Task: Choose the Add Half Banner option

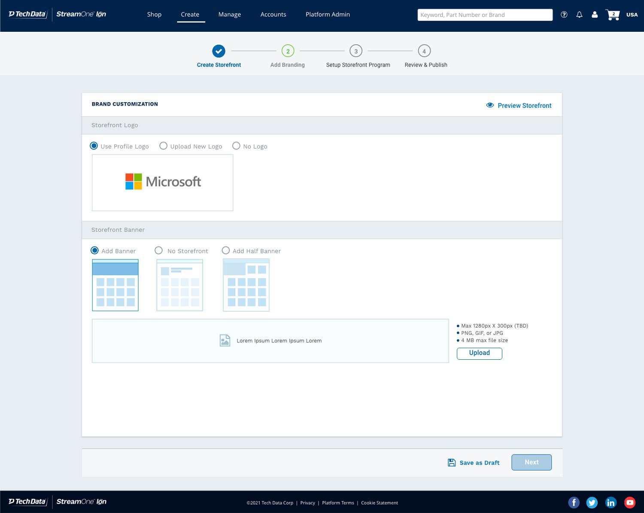Action: tap(226, 250)
